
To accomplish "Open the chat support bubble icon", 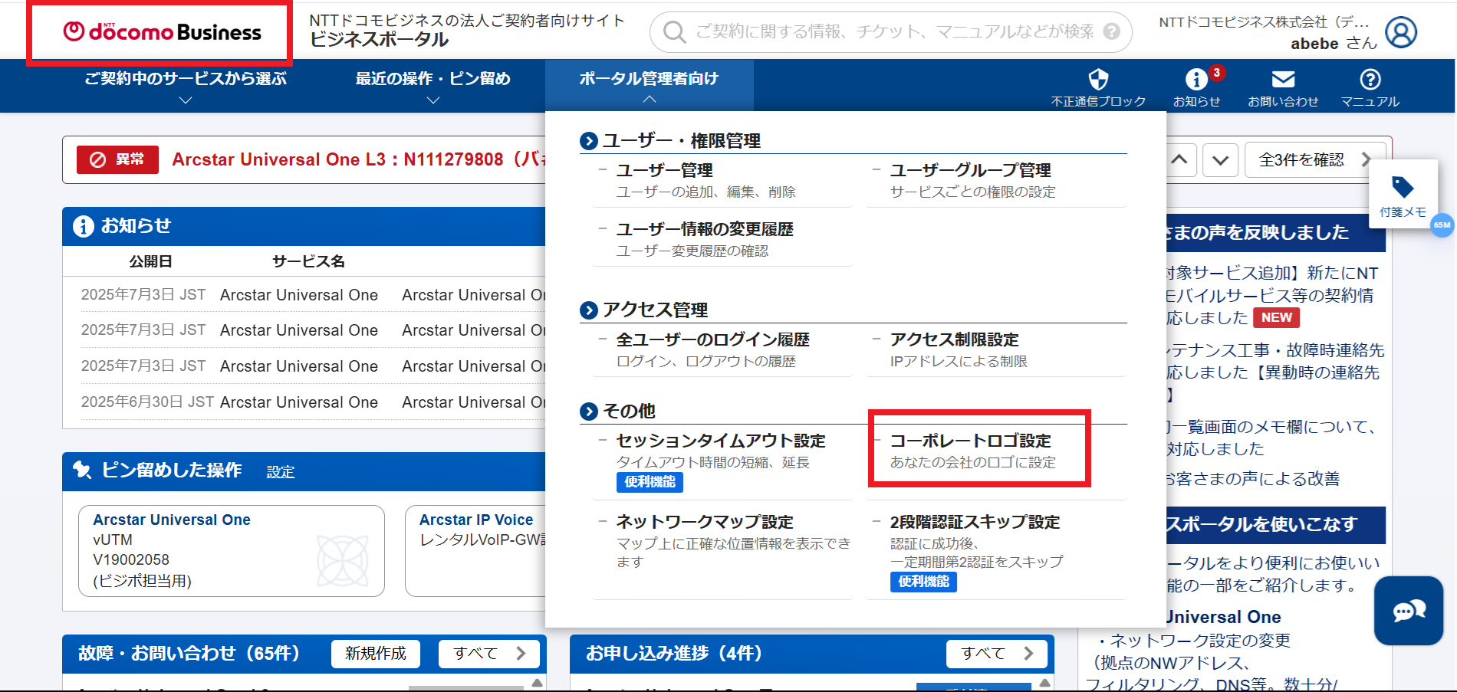I will (x=1409, y=611).
